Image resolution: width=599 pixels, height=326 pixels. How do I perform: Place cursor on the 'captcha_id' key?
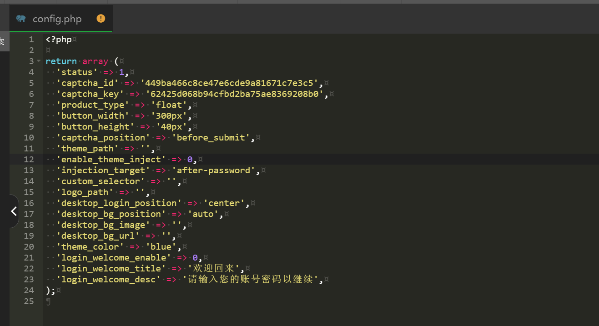point(87,83)
